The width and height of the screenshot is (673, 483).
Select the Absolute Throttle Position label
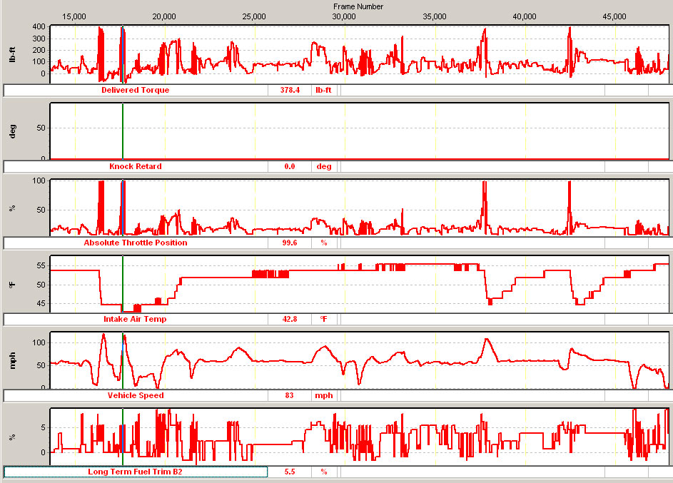[x=136, y=243]
